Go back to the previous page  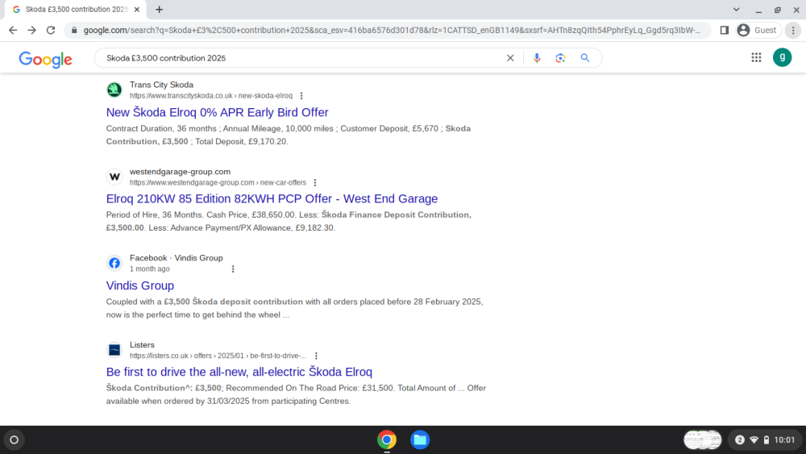coord(13,31)
